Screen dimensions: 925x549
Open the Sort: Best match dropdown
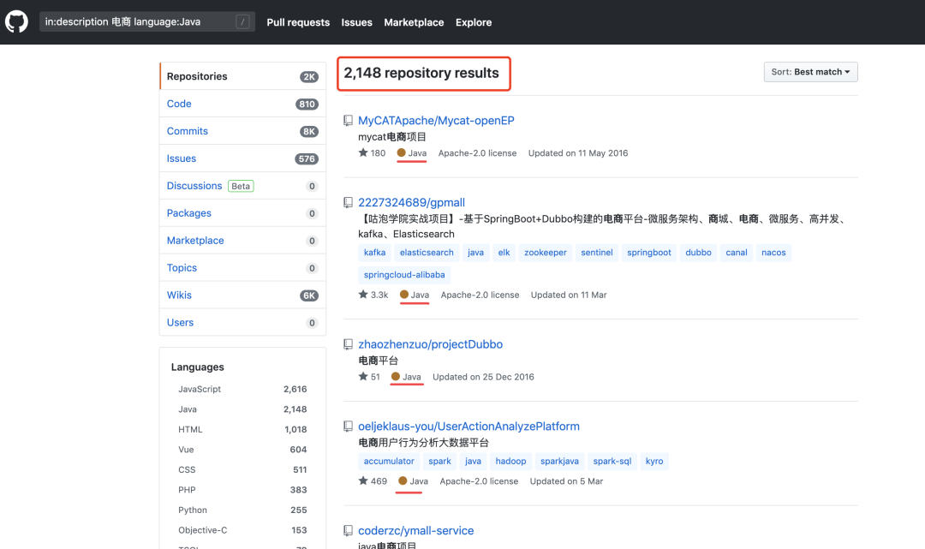[810, 72]
